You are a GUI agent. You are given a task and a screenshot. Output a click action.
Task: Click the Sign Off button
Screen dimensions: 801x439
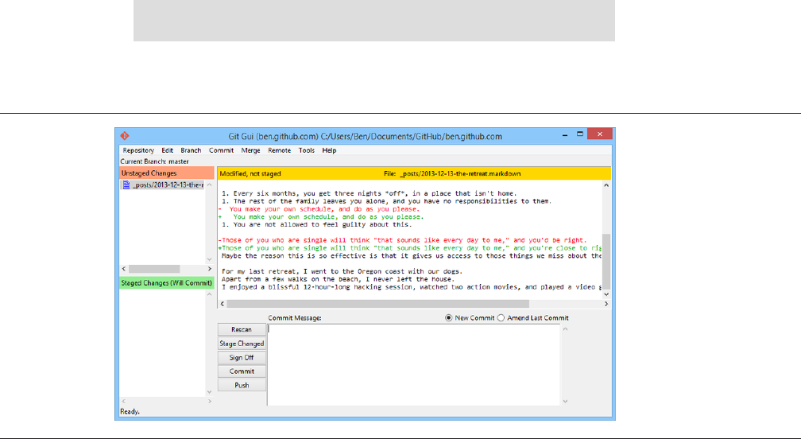[x=242, y=357]
